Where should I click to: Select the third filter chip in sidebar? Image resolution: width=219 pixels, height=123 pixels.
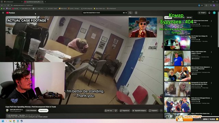tap(189, 17)
